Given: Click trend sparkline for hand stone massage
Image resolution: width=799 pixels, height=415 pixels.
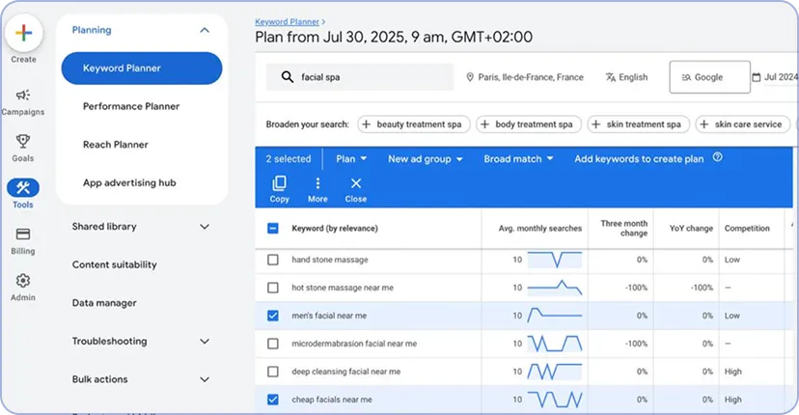Looking at the screenshot, I should point(555,260).
